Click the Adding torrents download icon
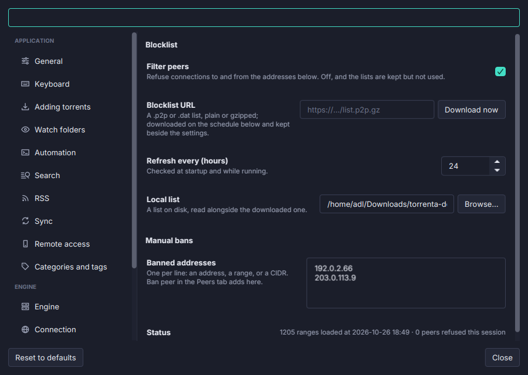Image resolution: width=528 pixels, height=375 pixels. [x=25, y=107]
